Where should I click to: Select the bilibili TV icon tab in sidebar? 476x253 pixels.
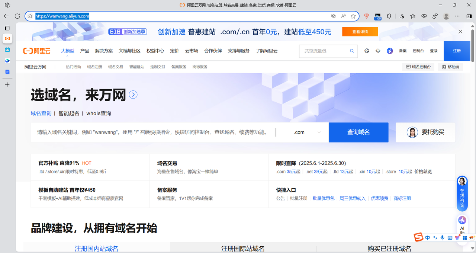pos(7,49)
